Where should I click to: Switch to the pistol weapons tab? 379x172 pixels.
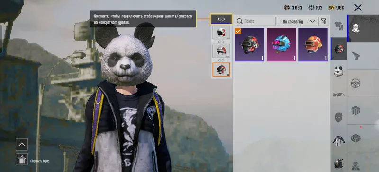pos(356,56)
